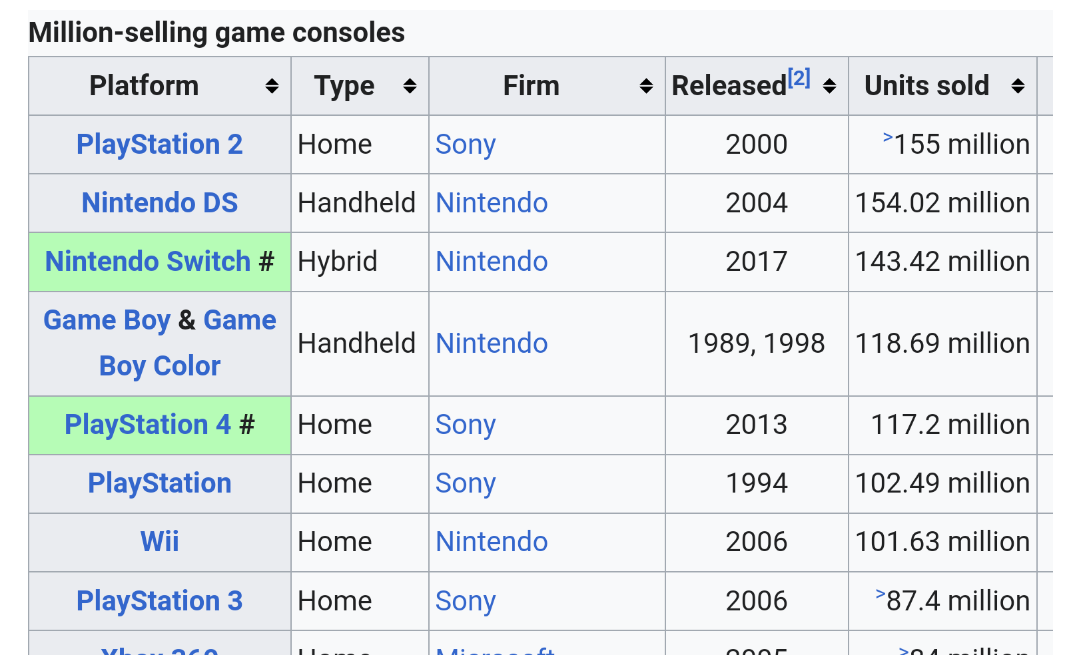Sort by Released year arrows
Screen dimensions: 1079x655
829,86
